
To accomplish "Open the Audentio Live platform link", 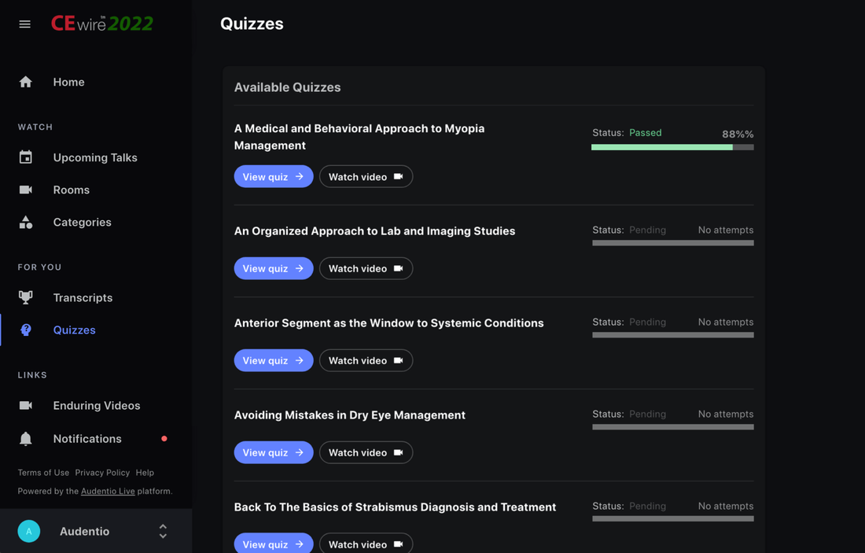I will tap(108, 492).
